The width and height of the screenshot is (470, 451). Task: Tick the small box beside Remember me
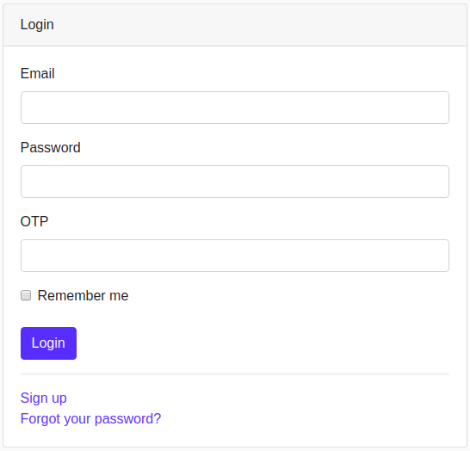coord(26,295)
